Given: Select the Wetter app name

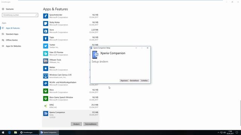Looking at the screenshot, I should point(52,67).
